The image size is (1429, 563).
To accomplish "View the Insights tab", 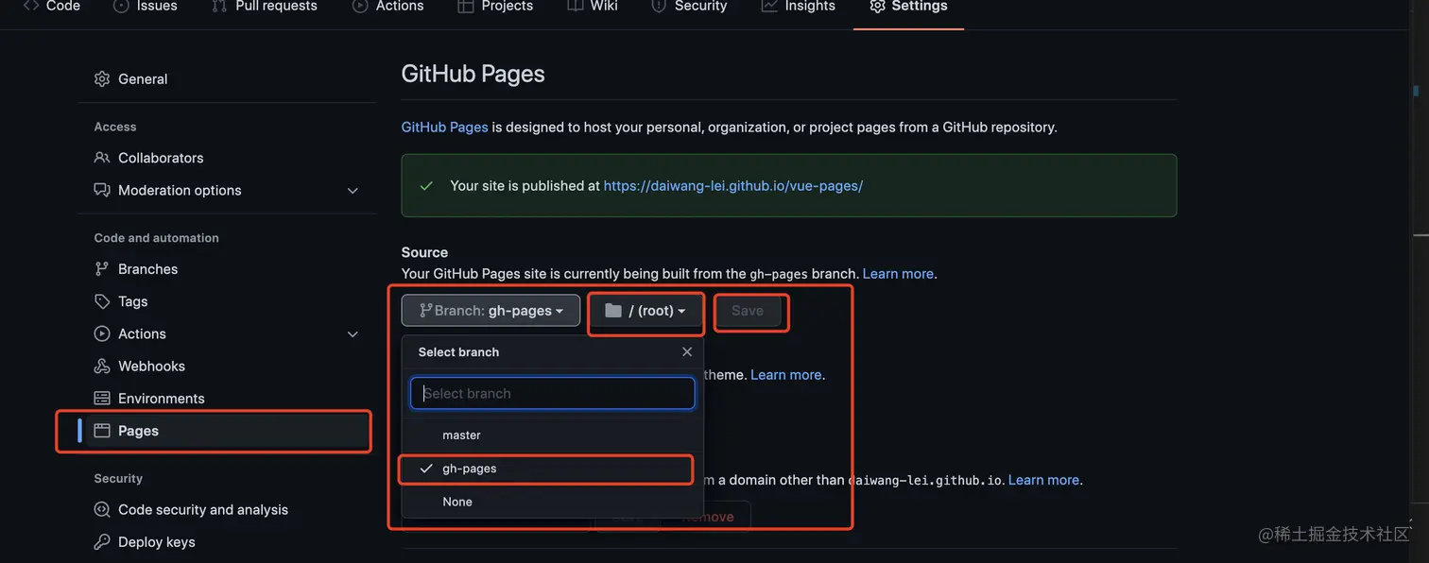I will click(799, 6).
